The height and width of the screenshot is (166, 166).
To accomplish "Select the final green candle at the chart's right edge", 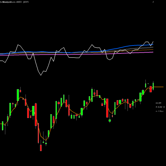I will 153,86.
